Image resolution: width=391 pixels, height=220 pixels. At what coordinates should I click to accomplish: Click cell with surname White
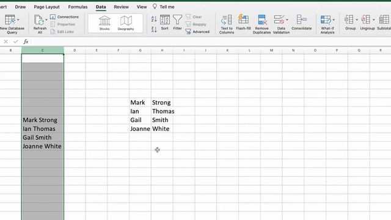[162, 129]
